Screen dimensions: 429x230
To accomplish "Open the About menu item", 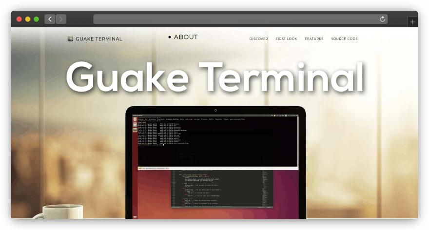I will tap(186, 37).
